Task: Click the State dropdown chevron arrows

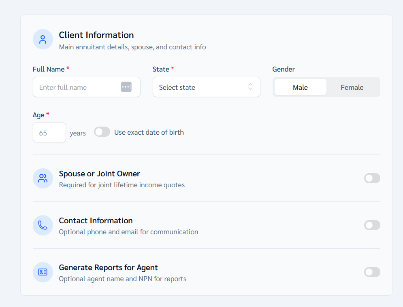Action: point(250,87)
